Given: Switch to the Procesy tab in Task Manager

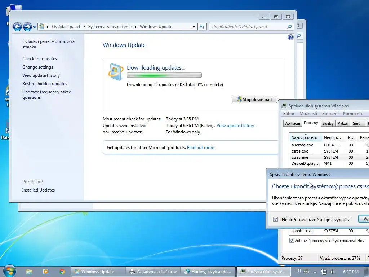Looking at the screenshot, I should click(311, 123).
